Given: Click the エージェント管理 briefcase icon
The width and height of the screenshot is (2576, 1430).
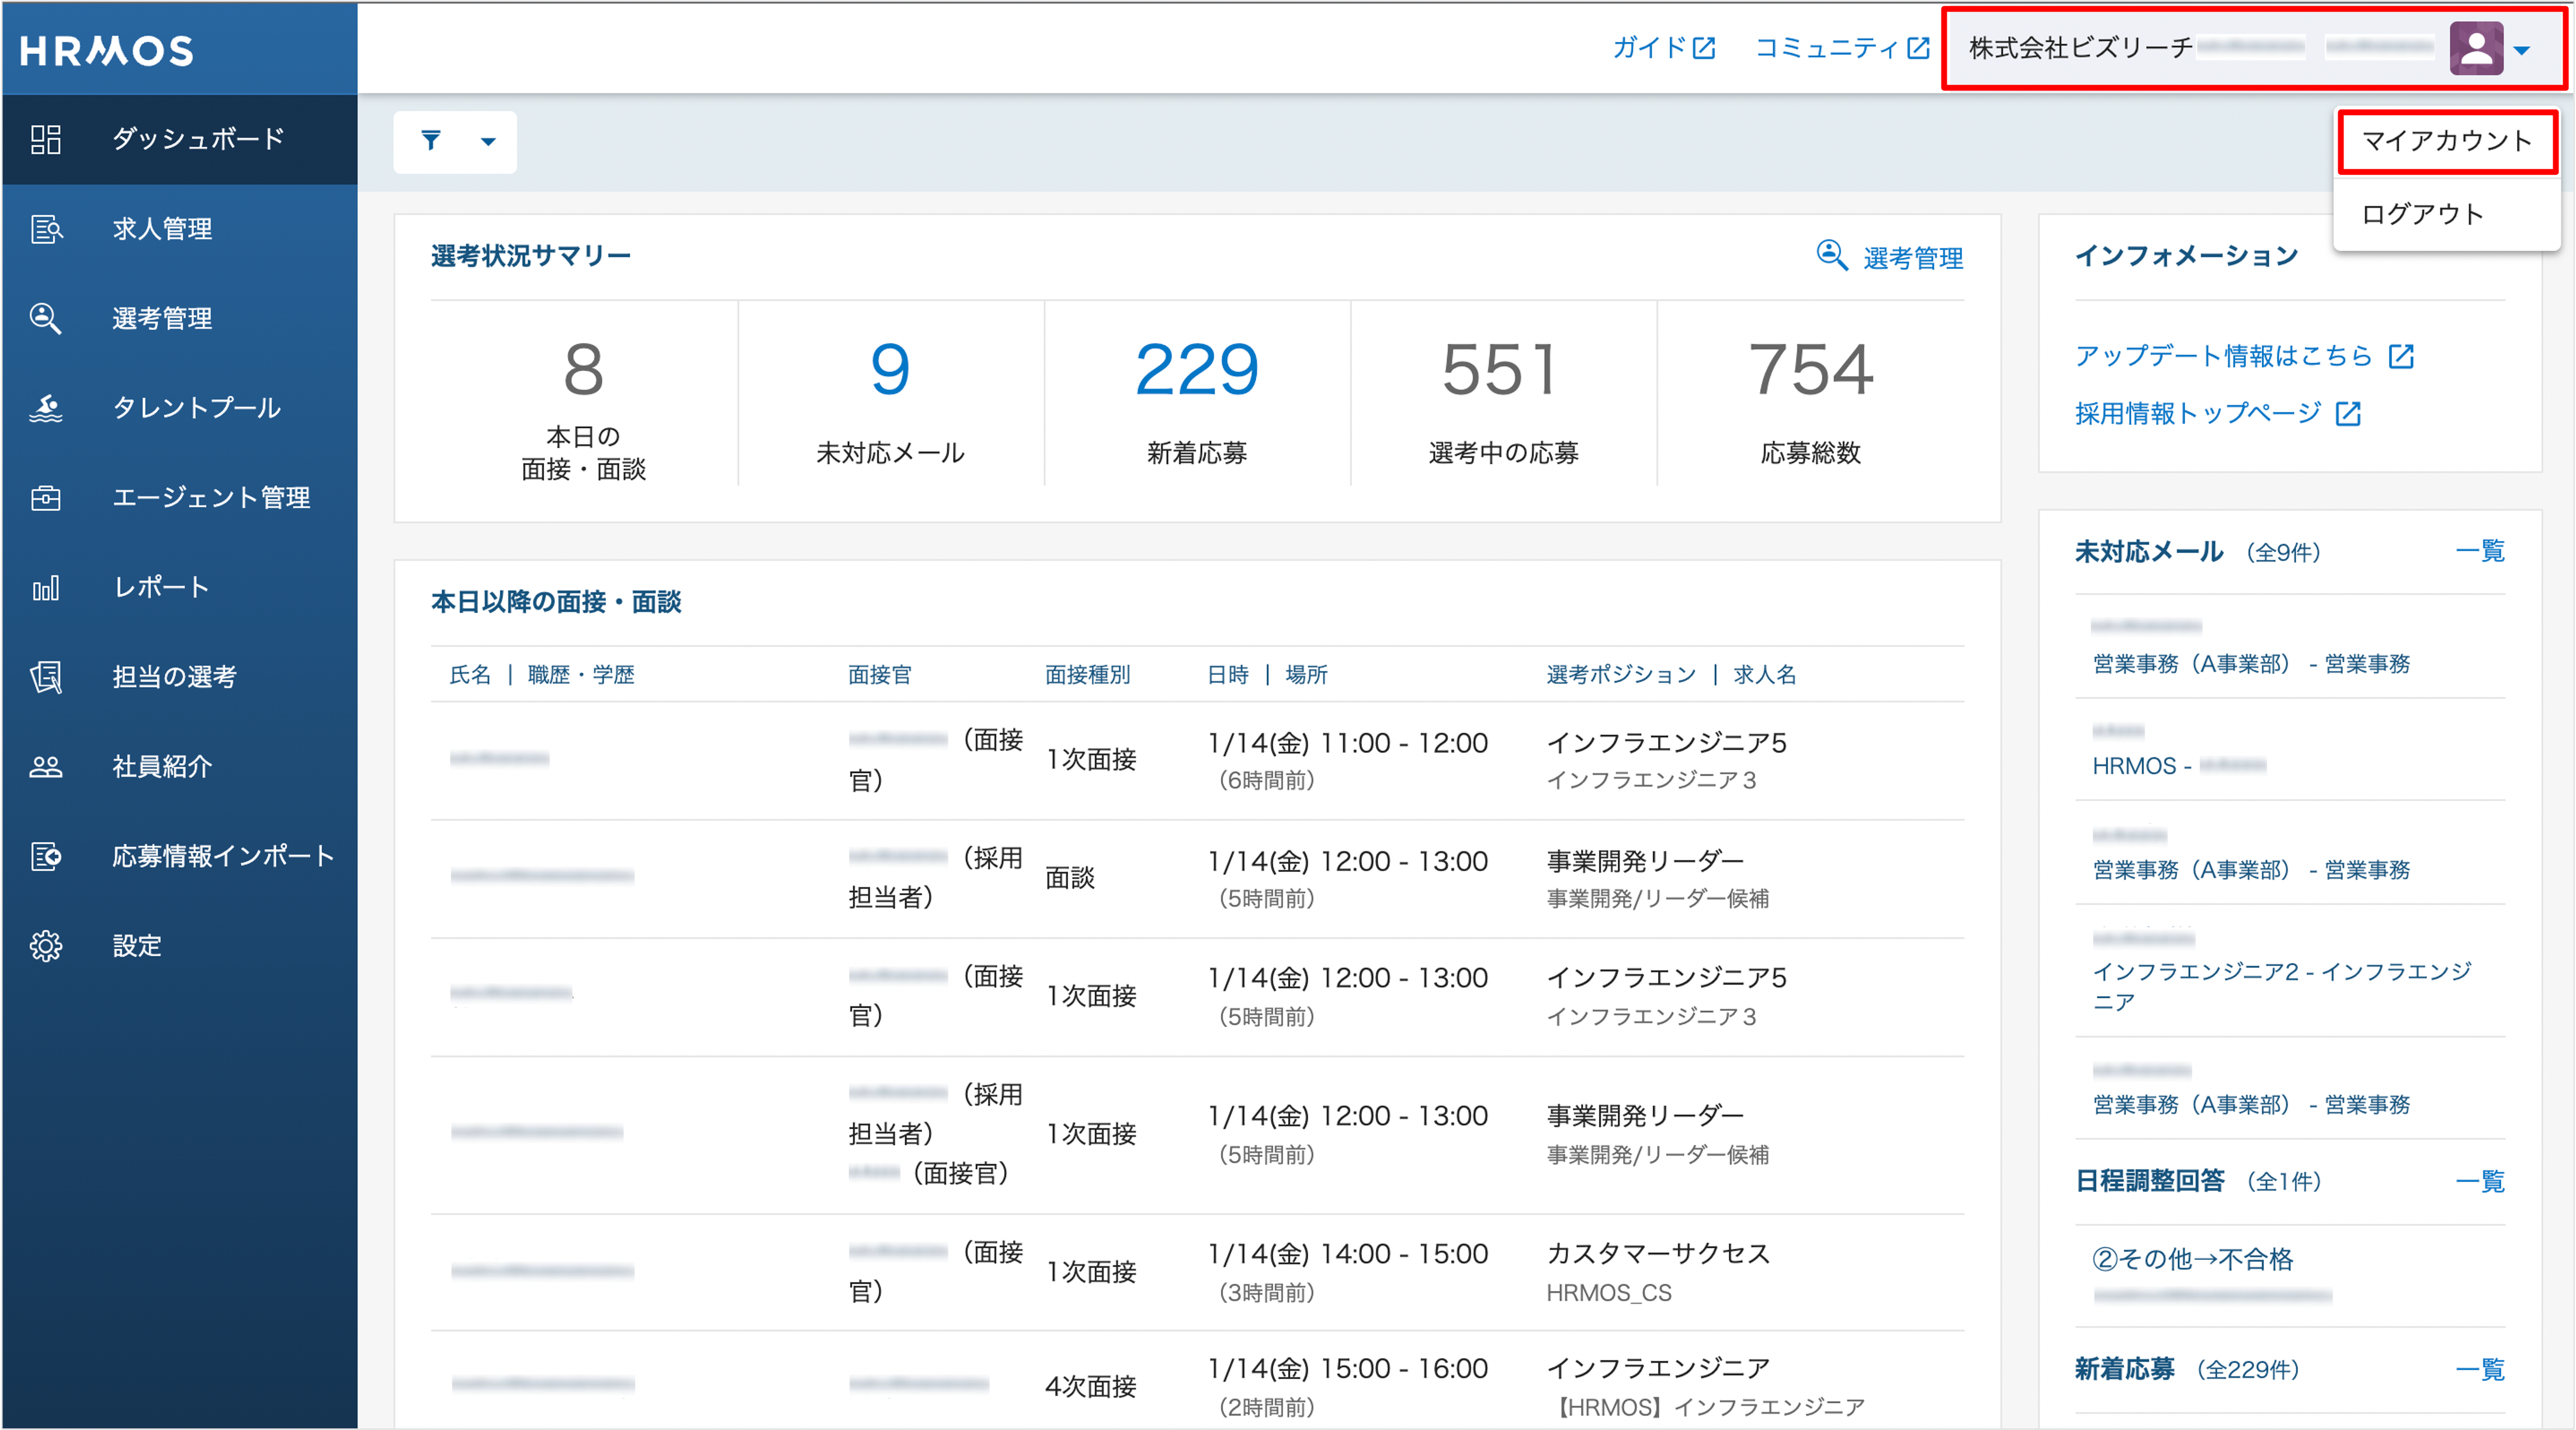Looking at the screenshot, I should 46,497.
